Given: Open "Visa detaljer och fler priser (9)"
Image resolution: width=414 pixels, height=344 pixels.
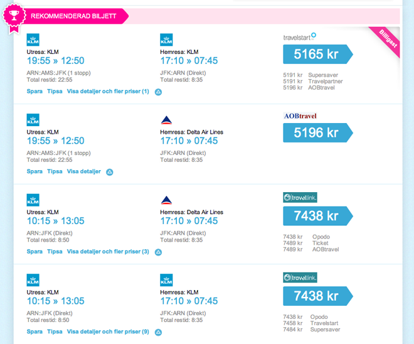Looking at the screenshot, I should (108, 331).
